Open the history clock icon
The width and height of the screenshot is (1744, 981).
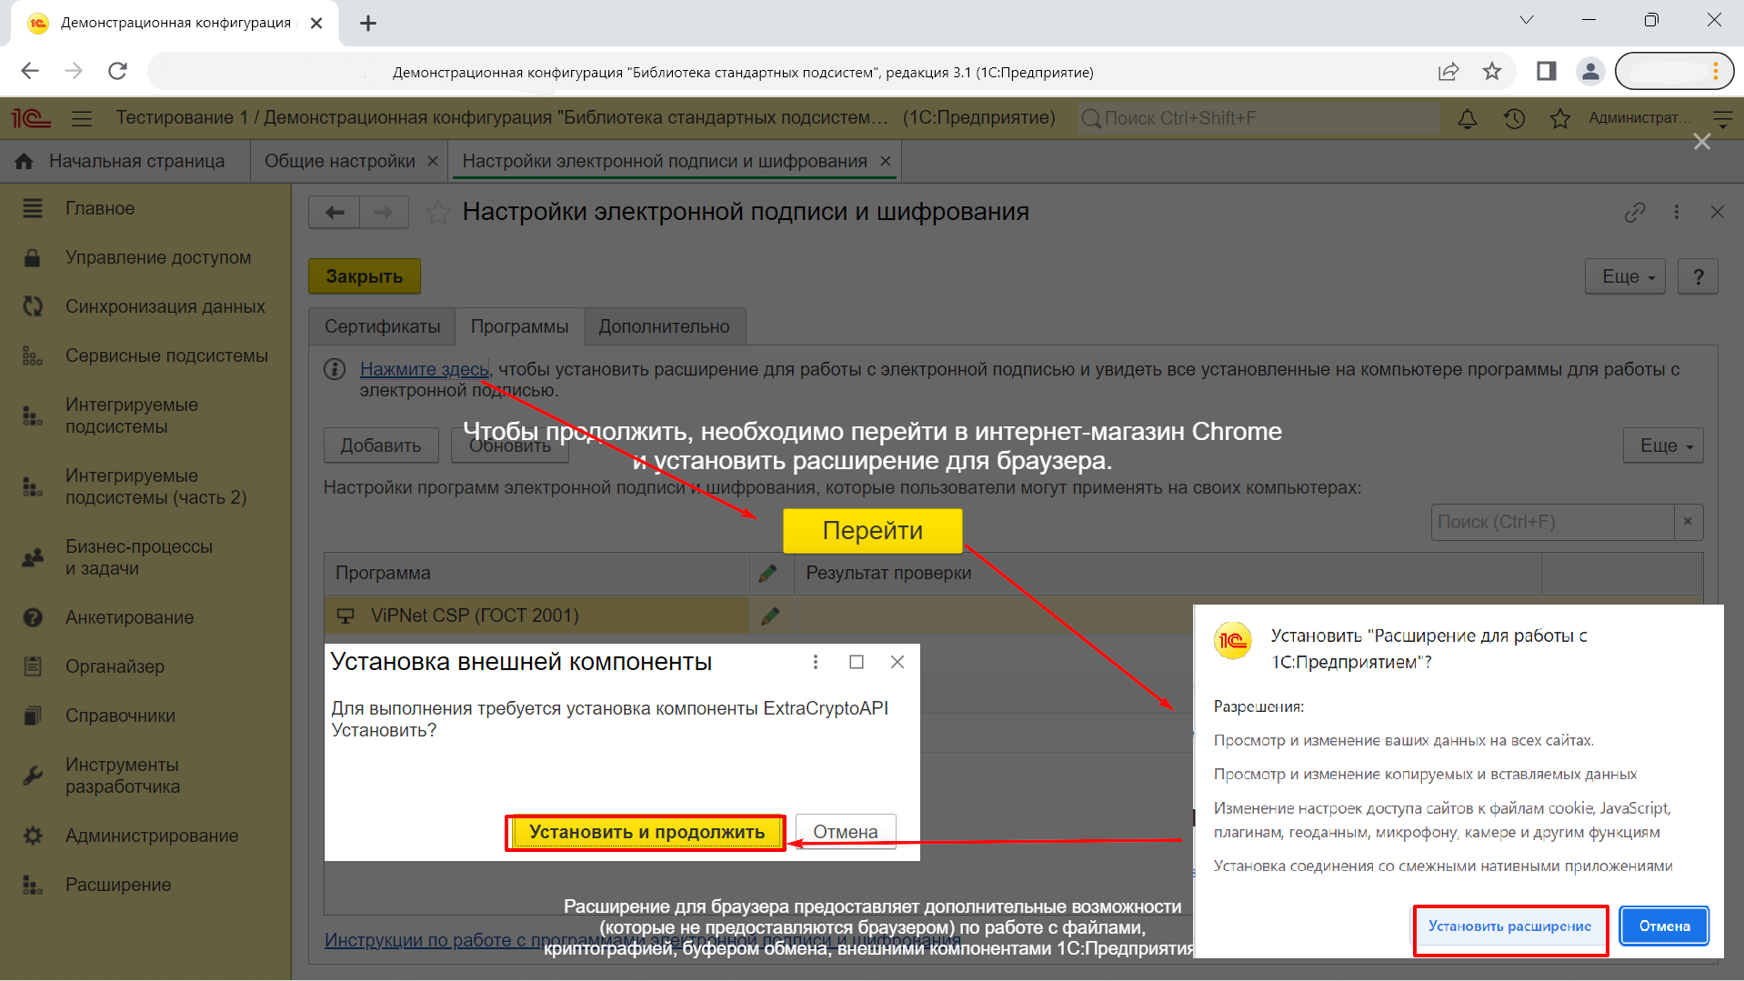click(1514, 118)
